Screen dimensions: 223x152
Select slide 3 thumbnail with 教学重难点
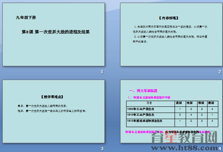tap(53, 111)
